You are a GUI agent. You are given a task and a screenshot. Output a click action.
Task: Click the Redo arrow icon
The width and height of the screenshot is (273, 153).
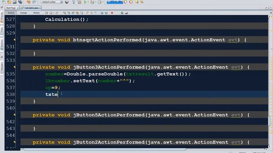coord(34,2)
